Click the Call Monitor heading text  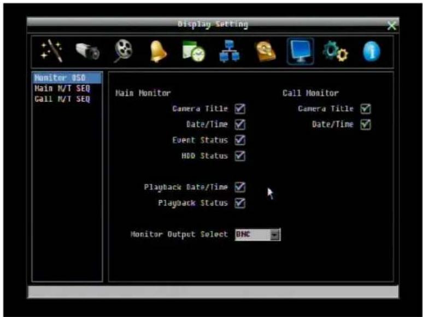tap(310, 93)
